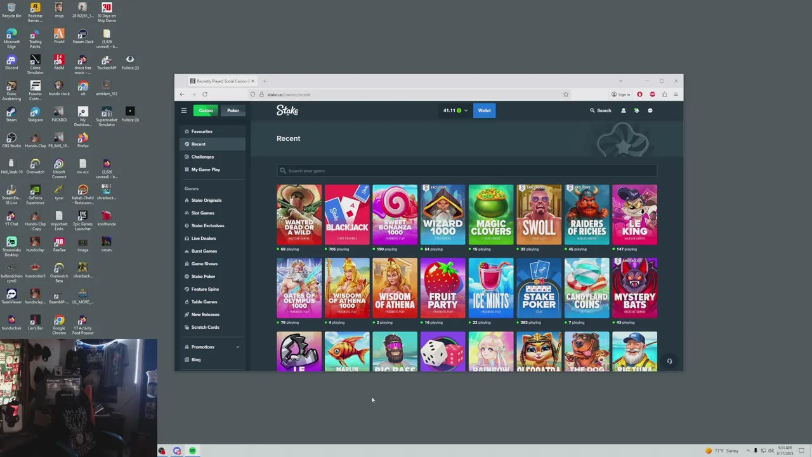Reload the browser page
This screenshot has height=457, width=812.
pos(205,94)
